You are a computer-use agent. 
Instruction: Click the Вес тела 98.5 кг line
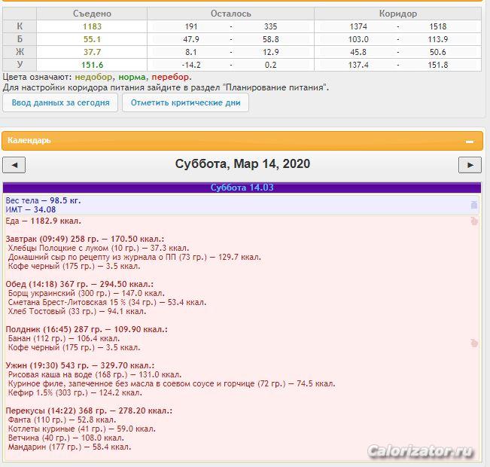pos(43,201)
